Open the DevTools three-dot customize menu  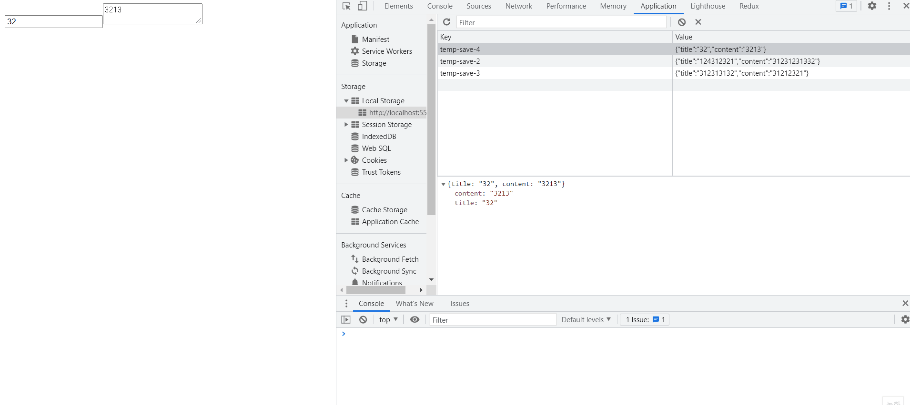pos(889,6)
